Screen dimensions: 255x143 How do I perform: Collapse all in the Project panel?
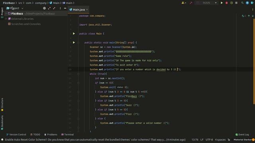tap(54, 8)
